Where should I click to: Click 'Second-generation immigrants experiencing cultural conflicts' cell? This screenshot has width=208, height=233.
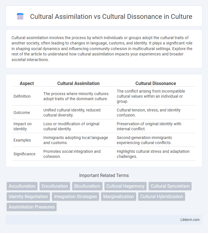click(x=156, y=140)
